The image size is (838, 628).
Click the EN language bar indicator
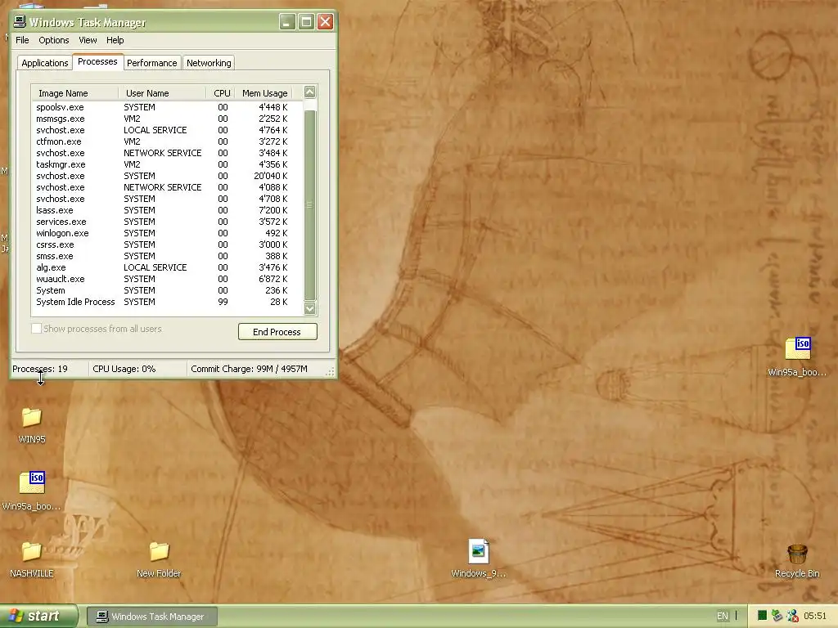click(723, 616)
